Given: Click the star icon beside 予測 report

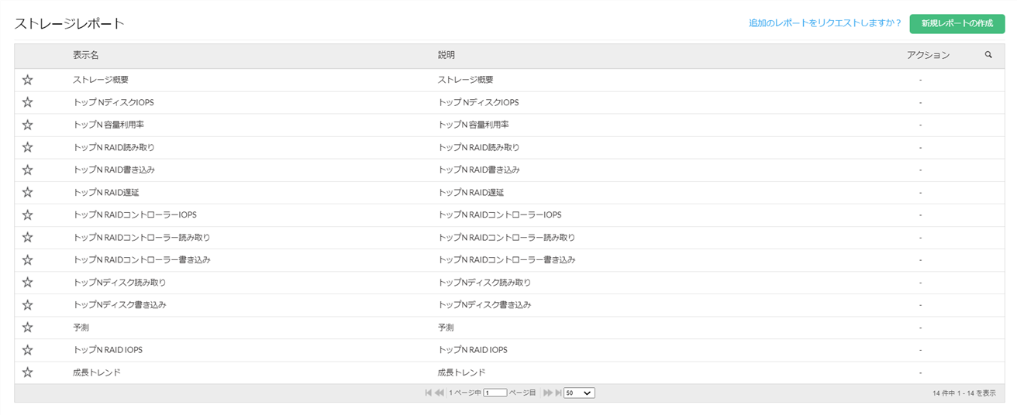Looking at the screenshot, I should [27, 328].
